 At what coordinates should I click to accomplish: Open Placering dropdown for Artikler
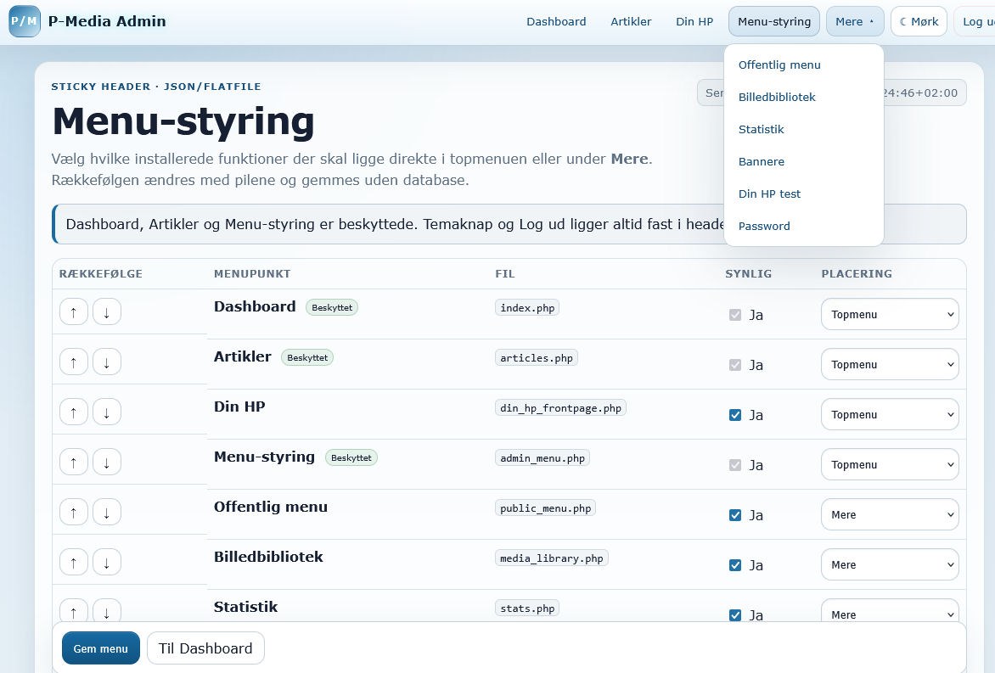[890, 364]
